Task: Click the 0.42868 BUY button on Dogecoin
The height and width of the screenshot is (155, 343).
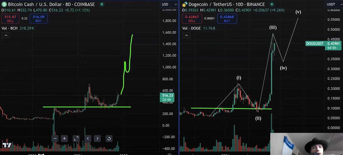Action: coord(227,19)
